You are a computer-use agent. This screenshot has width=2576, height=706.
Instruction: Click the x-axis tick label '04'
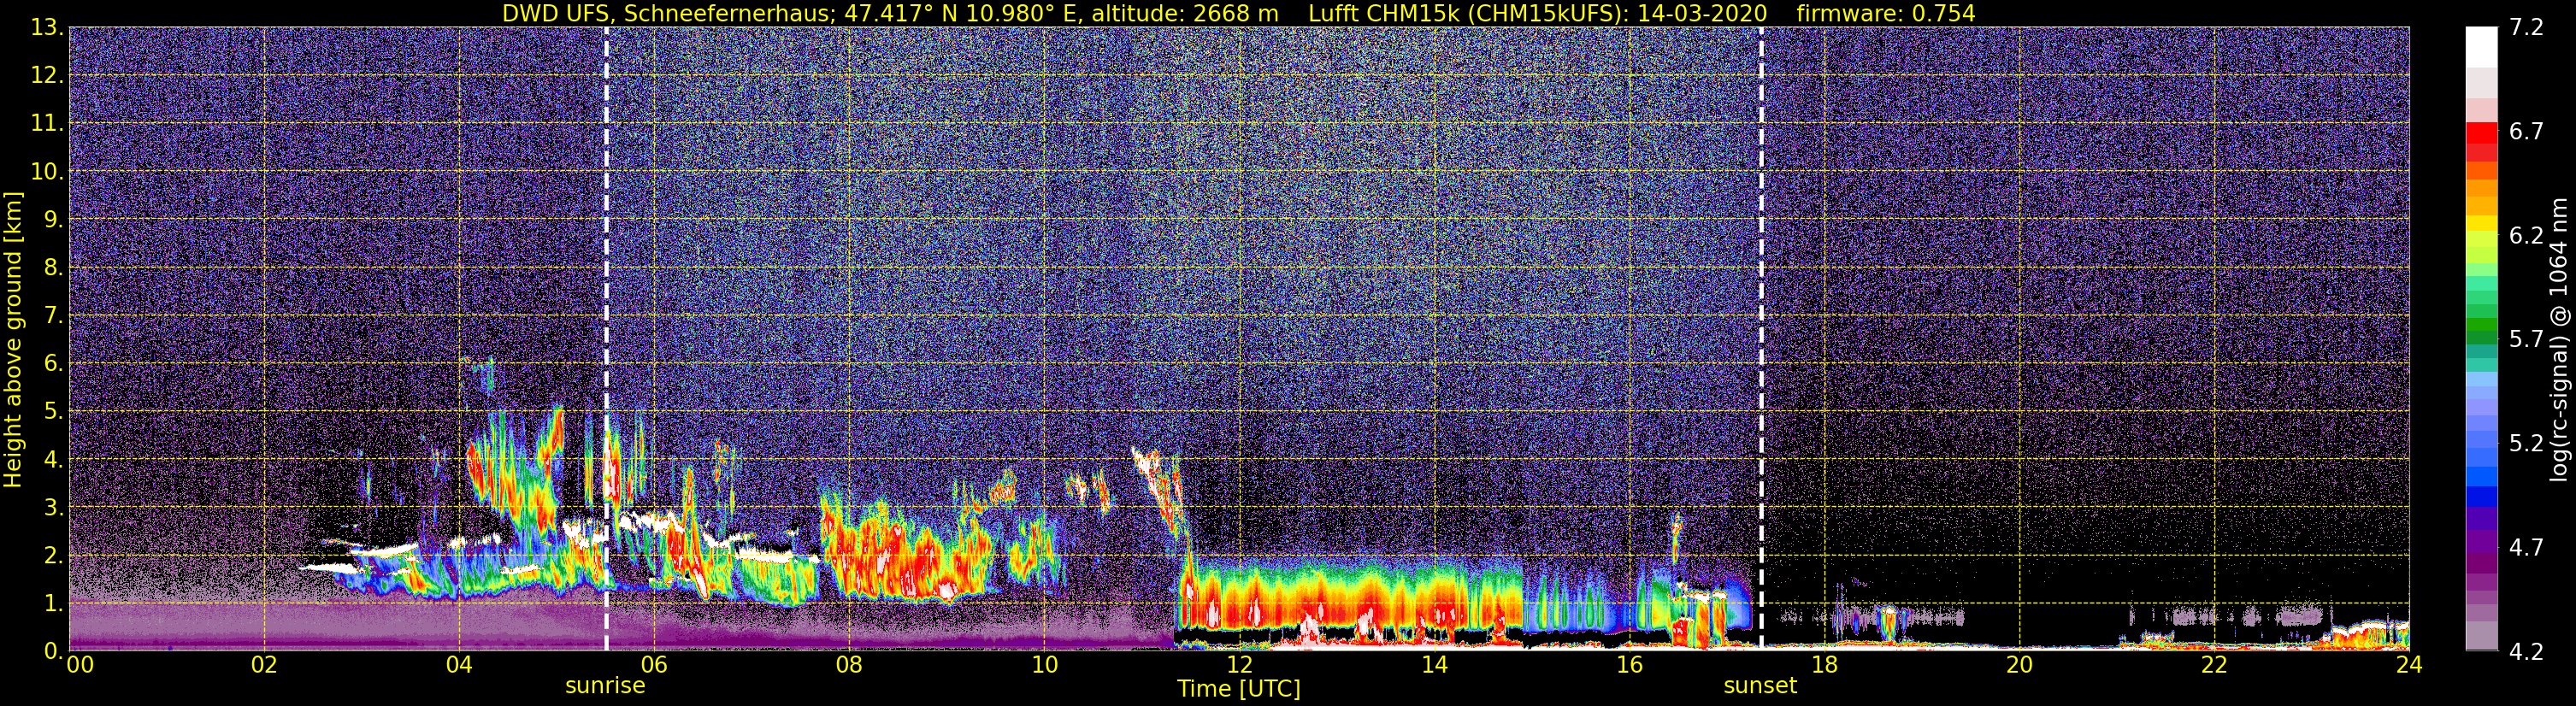pos(459,666)
